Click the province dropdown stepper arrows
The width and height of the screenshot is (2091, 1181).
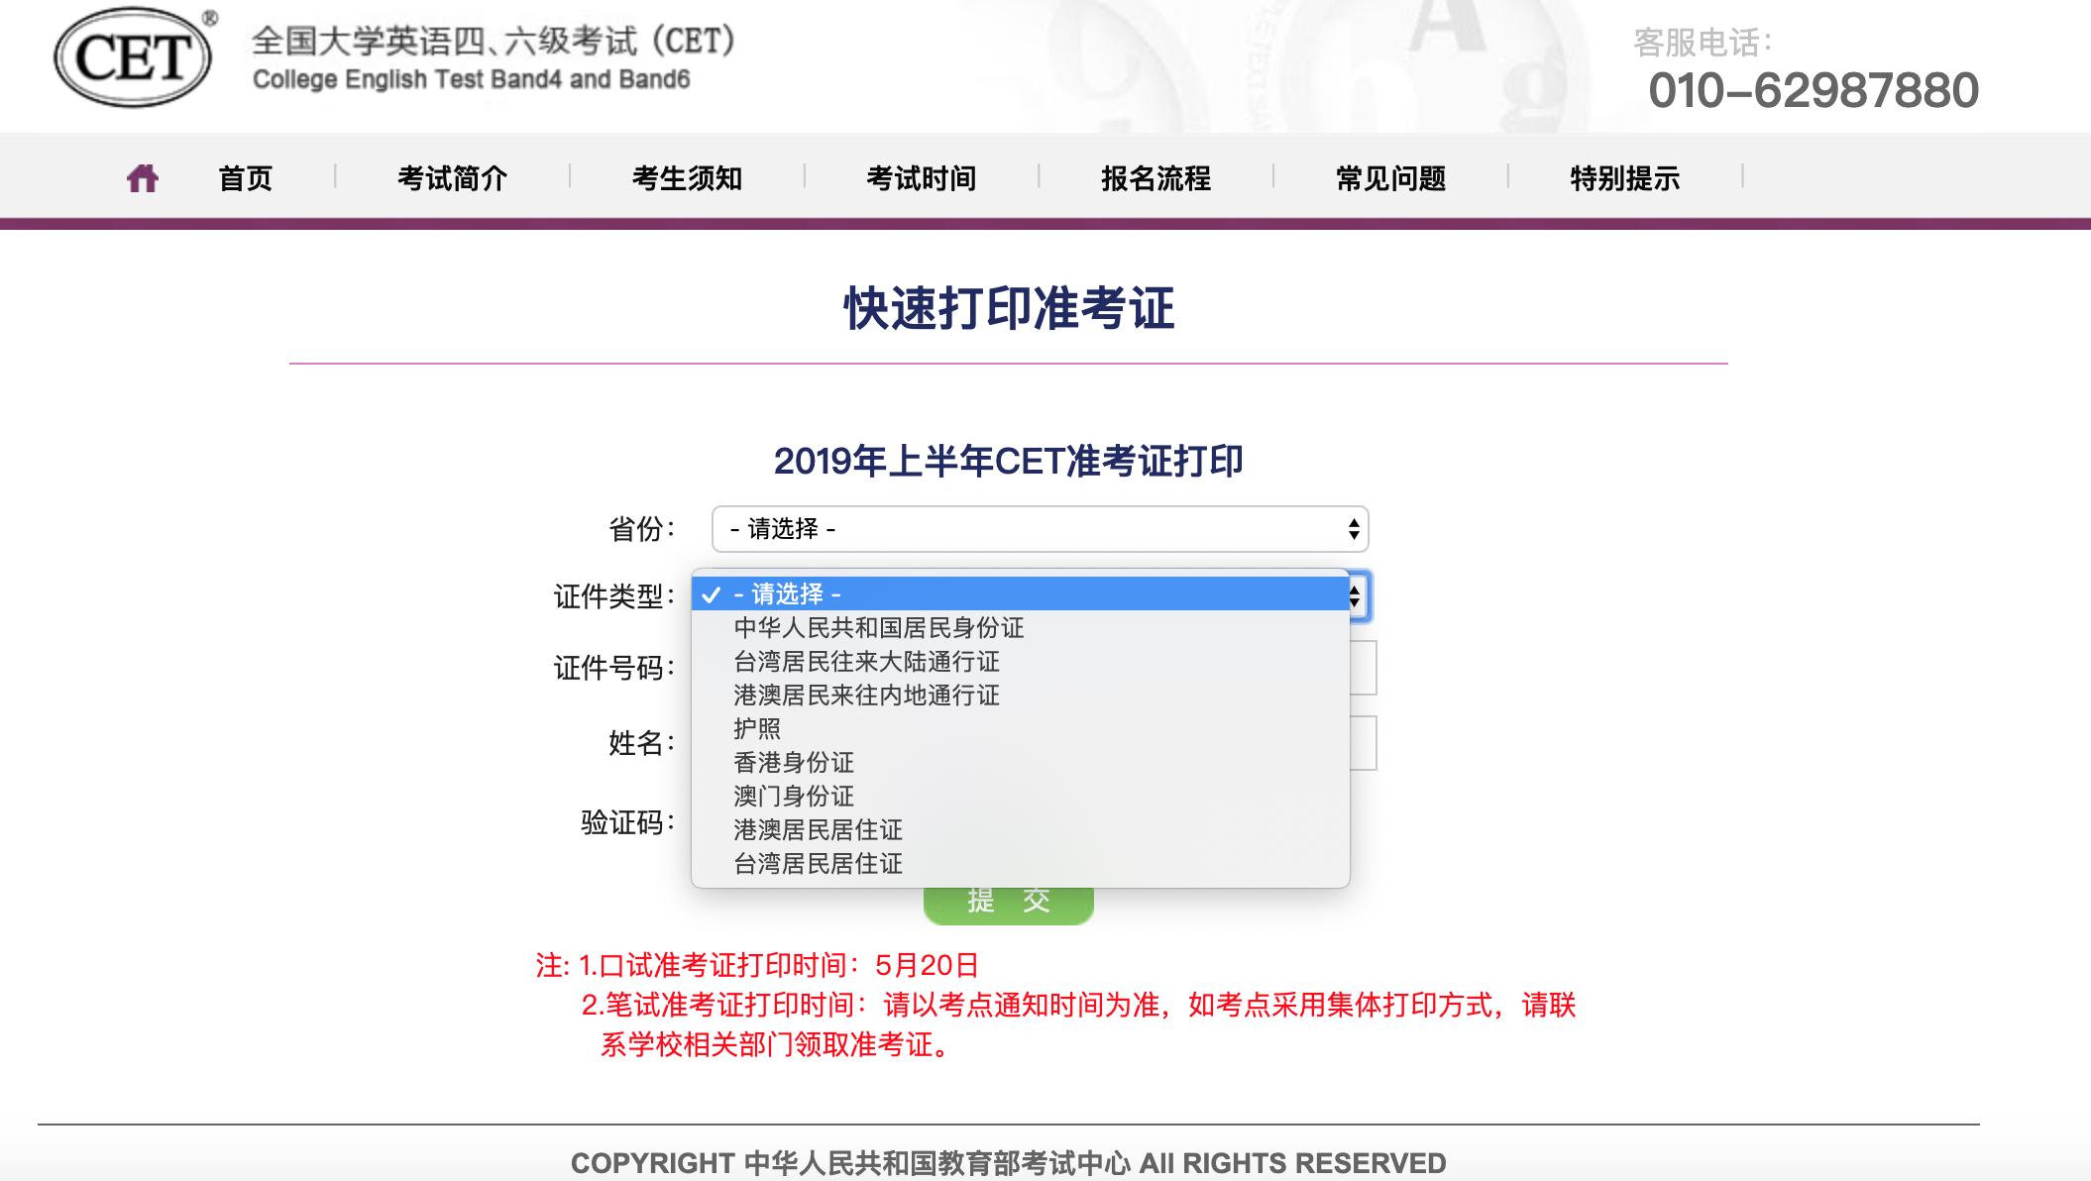1353,529
